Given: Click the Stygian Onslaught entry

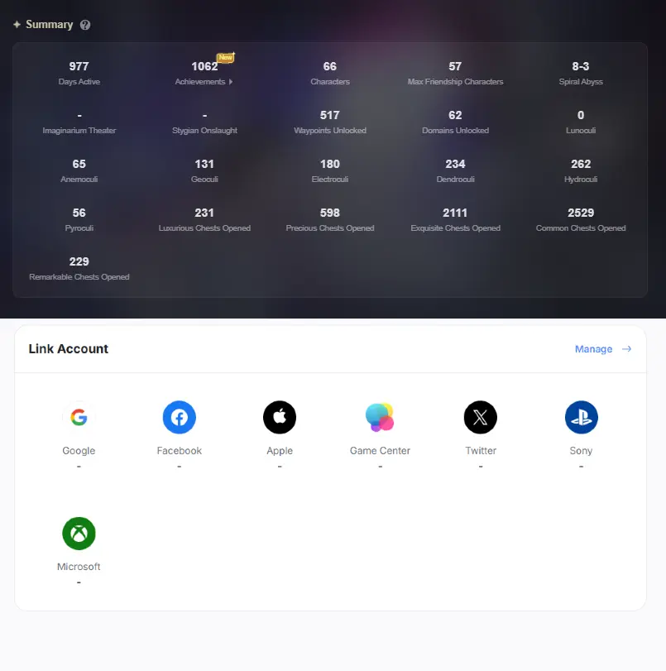Looking at the screenshot, I should (x=204, y=122).
